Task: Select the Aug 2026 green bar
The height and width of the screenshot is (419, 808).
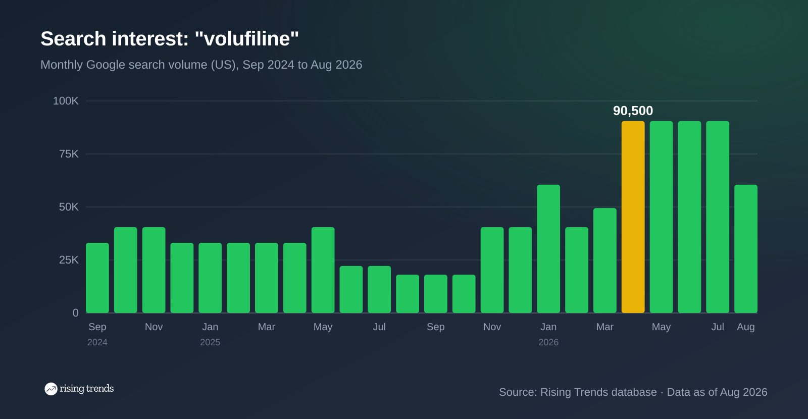Action: tap(746, 249)
